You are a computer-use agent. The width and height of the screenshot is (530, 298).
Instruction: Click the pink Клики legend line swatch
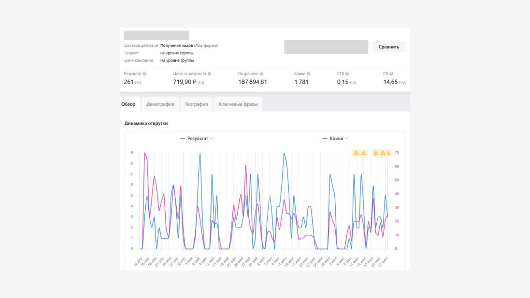[325, 139]
